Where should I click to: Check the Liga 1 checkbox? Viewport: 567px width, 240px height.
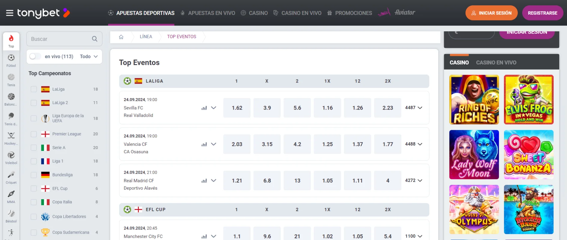point(34,161)
